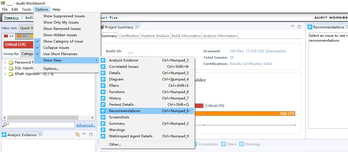Expand the XPath Injection folder
The image size is (348, 152).
(6, 74)
